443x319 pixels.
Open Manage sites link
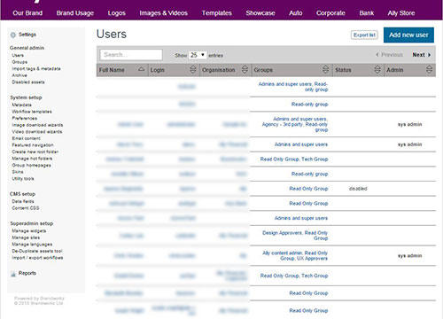[x=26, y=237]
